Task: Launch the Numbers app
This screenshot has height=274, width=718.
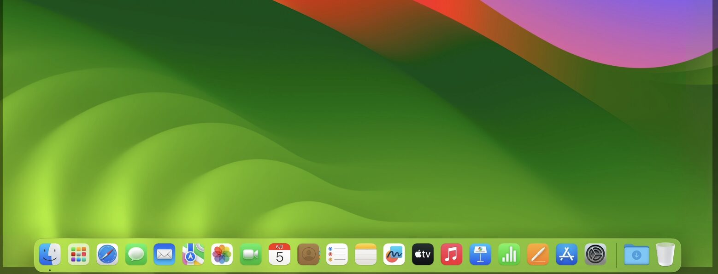Action: [509, 254]
